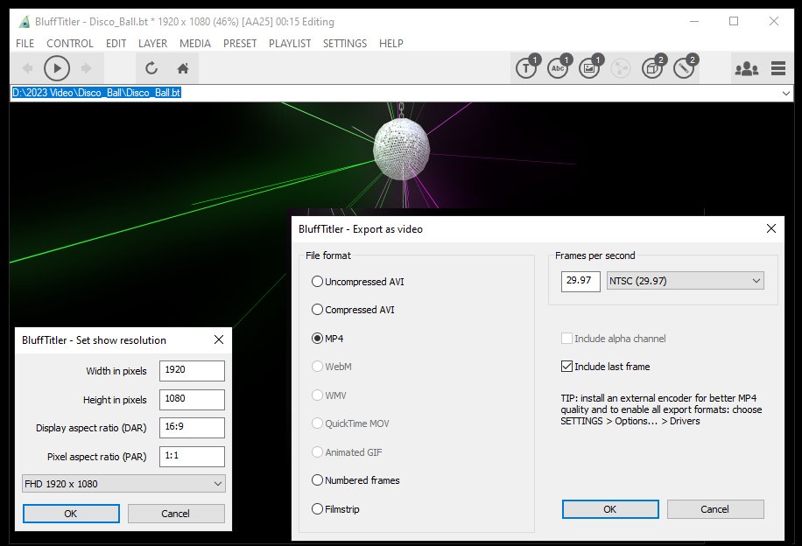Maximize the BluffTitler main window
The image size is (802, 546).
pyautogui.click(x=734, y=22)
